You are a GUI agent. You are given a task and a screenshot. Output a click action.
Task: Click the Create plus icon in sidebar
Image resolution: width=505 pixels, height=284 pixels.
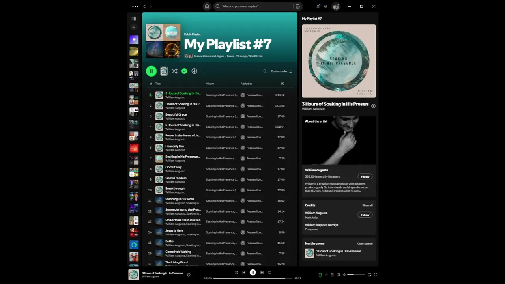point(134,27)
